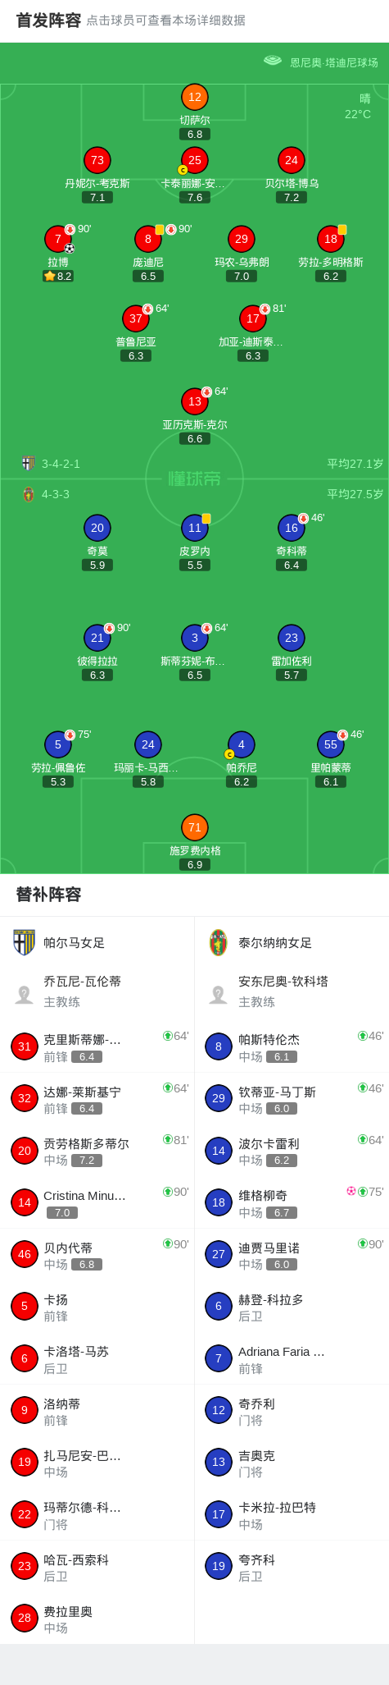The image size is (389, 1685).
Task: Select blue player 11 皮罗内 with yellow card
Action: 195,528
